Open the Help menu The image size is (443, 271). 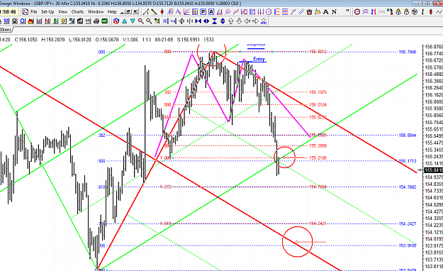(112, 11)
